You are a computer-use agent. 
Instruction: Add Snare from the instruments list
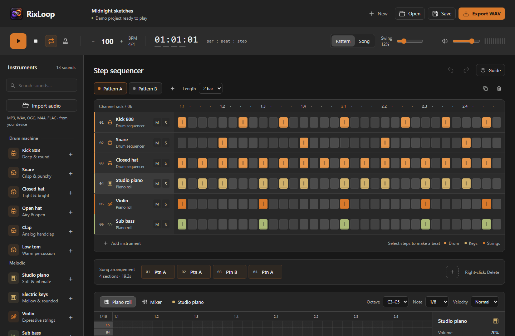pos(71,173)
